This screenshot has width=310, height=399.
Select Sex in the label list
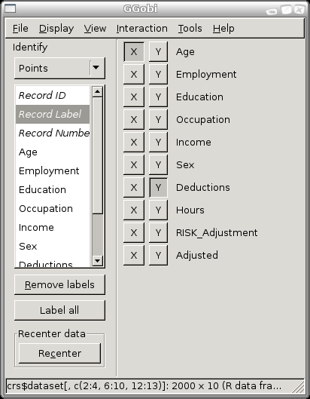[53, 246]
